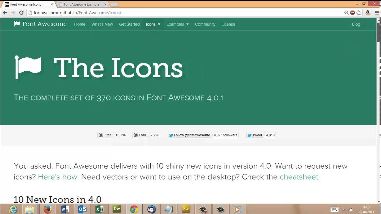Open the Adblock Plus extension icon
Image resolution: width=381 pixels, height=214 pixels.
pyautogui.click(x=353, y=13)
